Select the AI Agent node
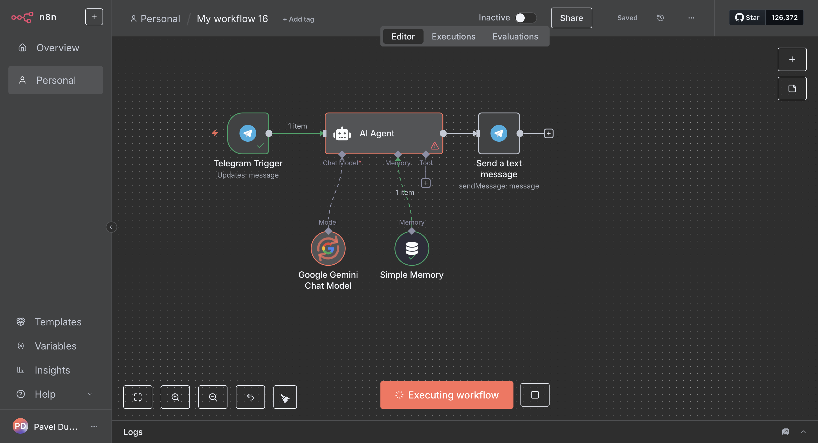This screenshot has height=443, width=818. [x=383, y=133]
